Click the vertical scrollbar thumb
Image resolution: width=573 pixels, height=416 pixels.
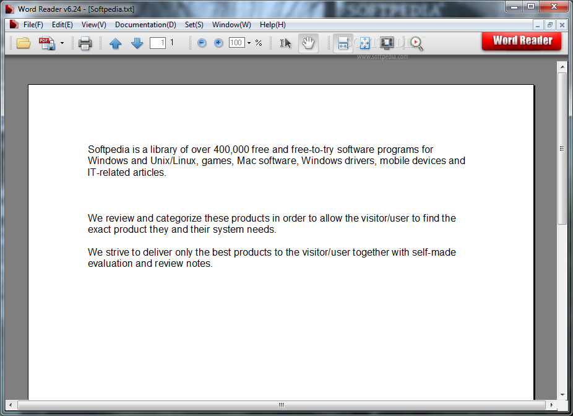tap(562, 149)
